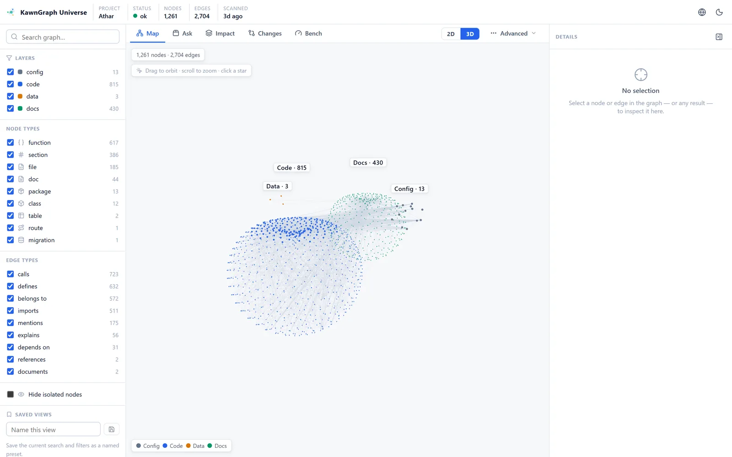Click the Docs · 430 cluster label
This screenshot has height=457, width=732.
pyautogui.click(x=368, y=163)
